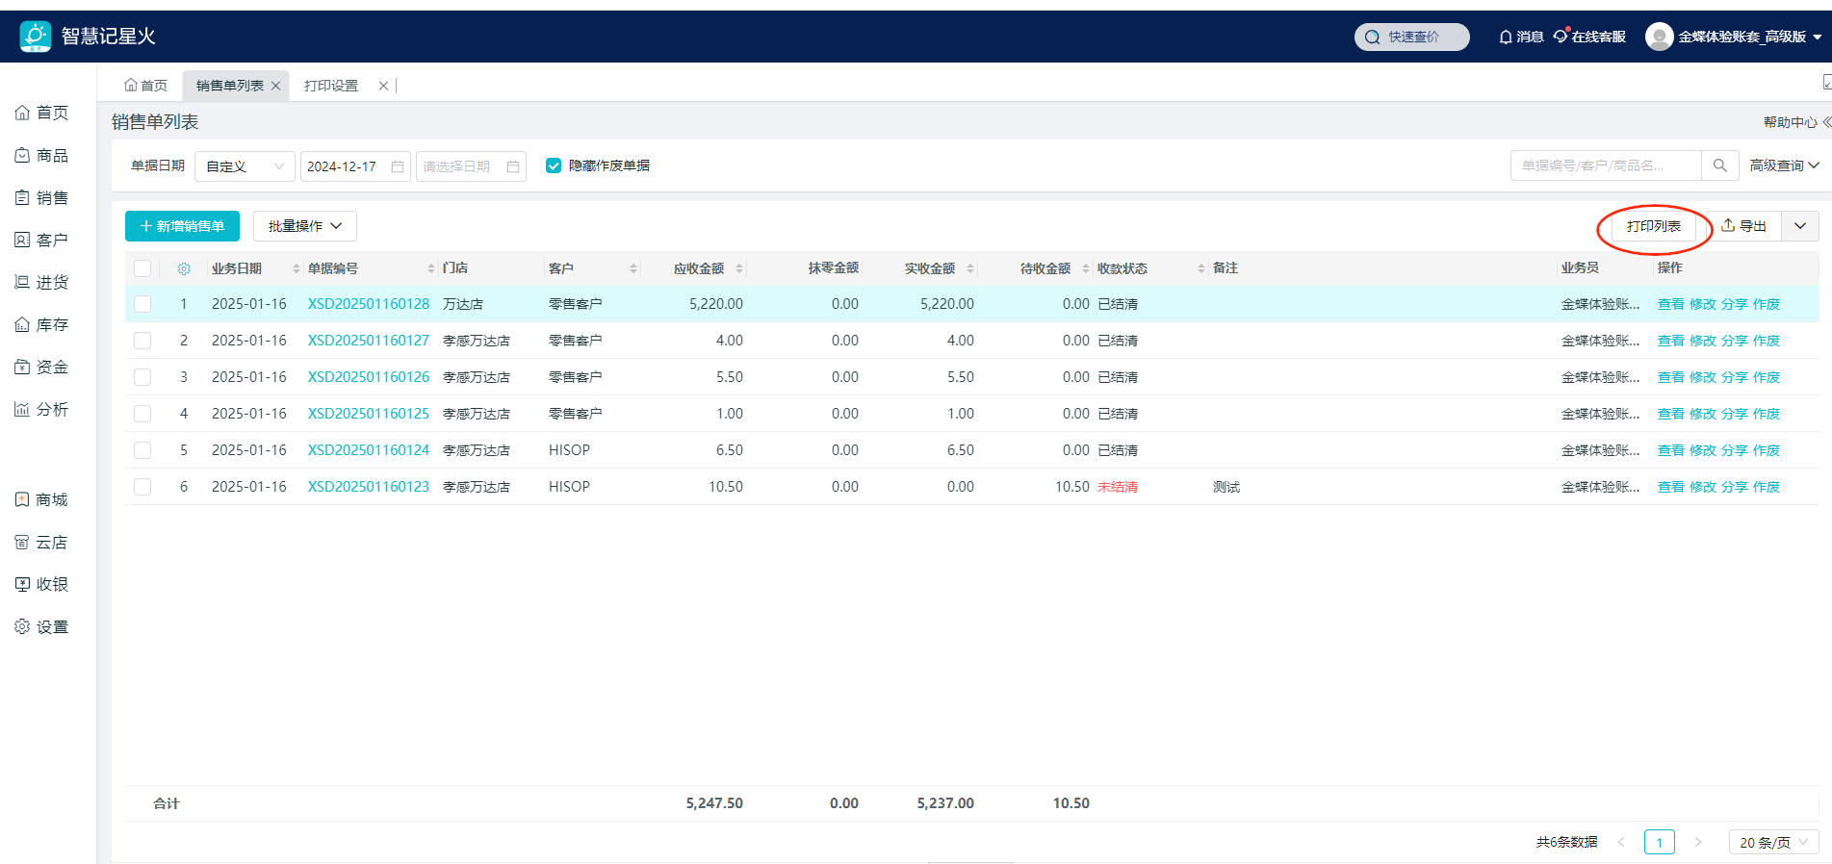Image resolution: width=1832 pixels, height=864 pixels.
Task: Open 商城 in the left sidebar
Action: 41,499
